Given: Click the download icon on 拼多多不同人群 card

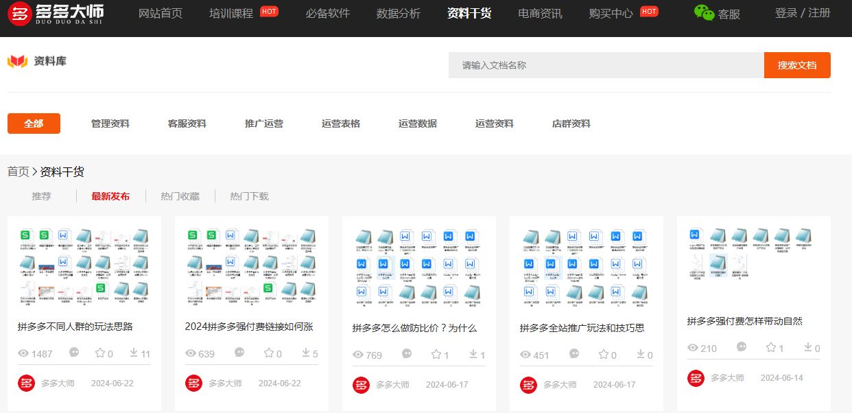Looking at the screenshot, I should [x=134, y=353].
